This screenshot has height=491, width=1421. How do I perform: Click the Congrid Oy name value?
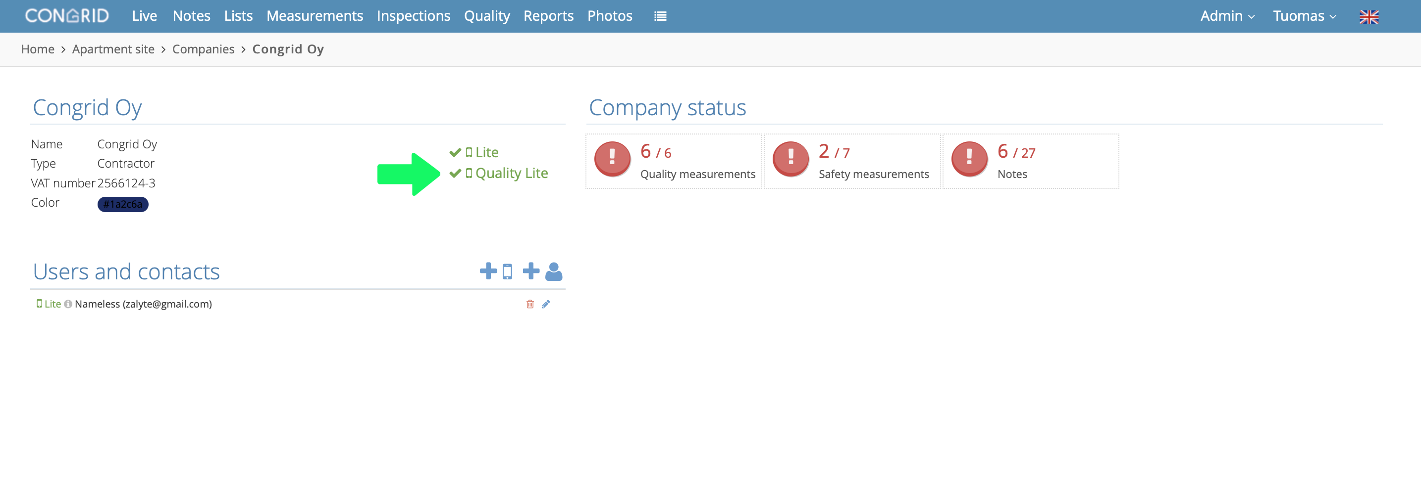tap(127, 144)
